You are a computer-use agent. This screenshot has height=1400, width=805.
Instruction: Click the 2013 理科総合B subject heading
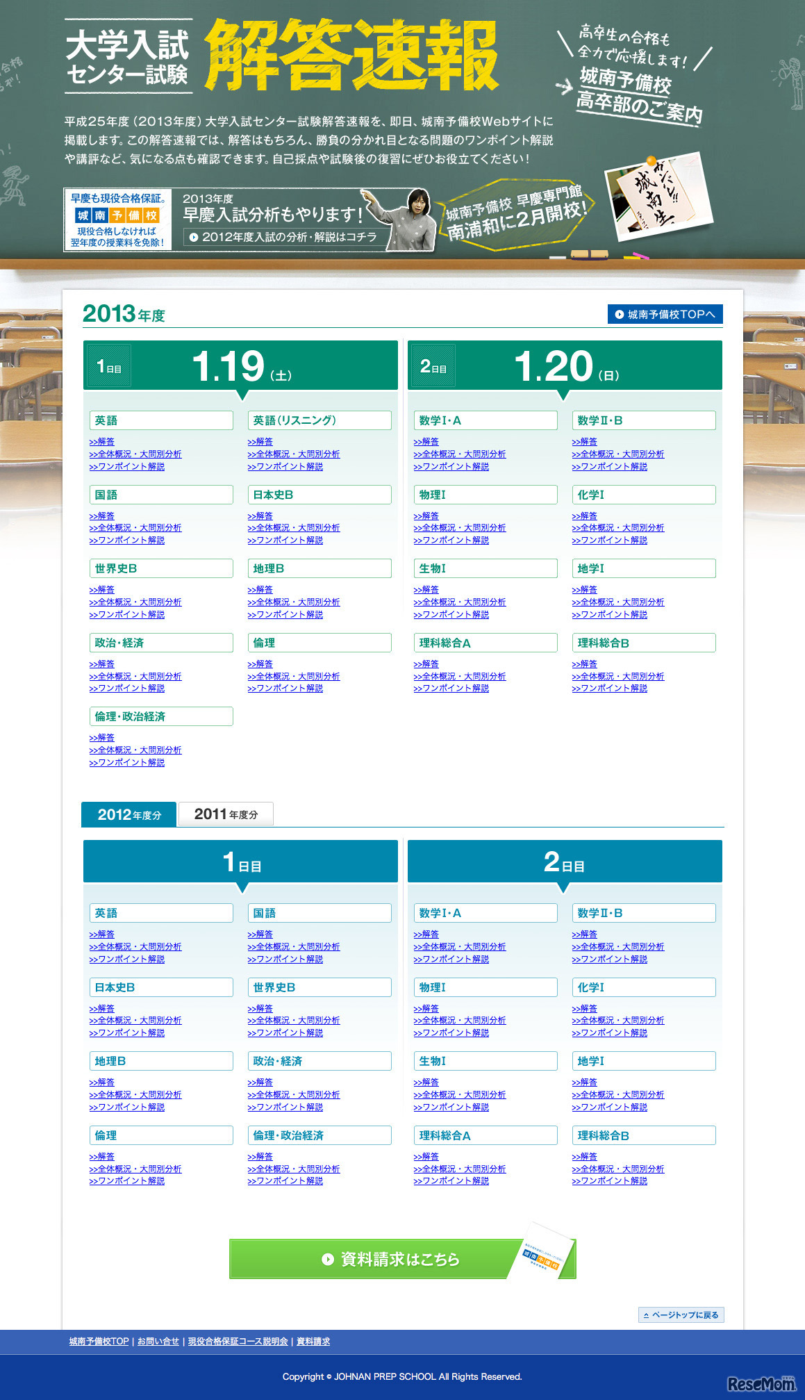644,643
